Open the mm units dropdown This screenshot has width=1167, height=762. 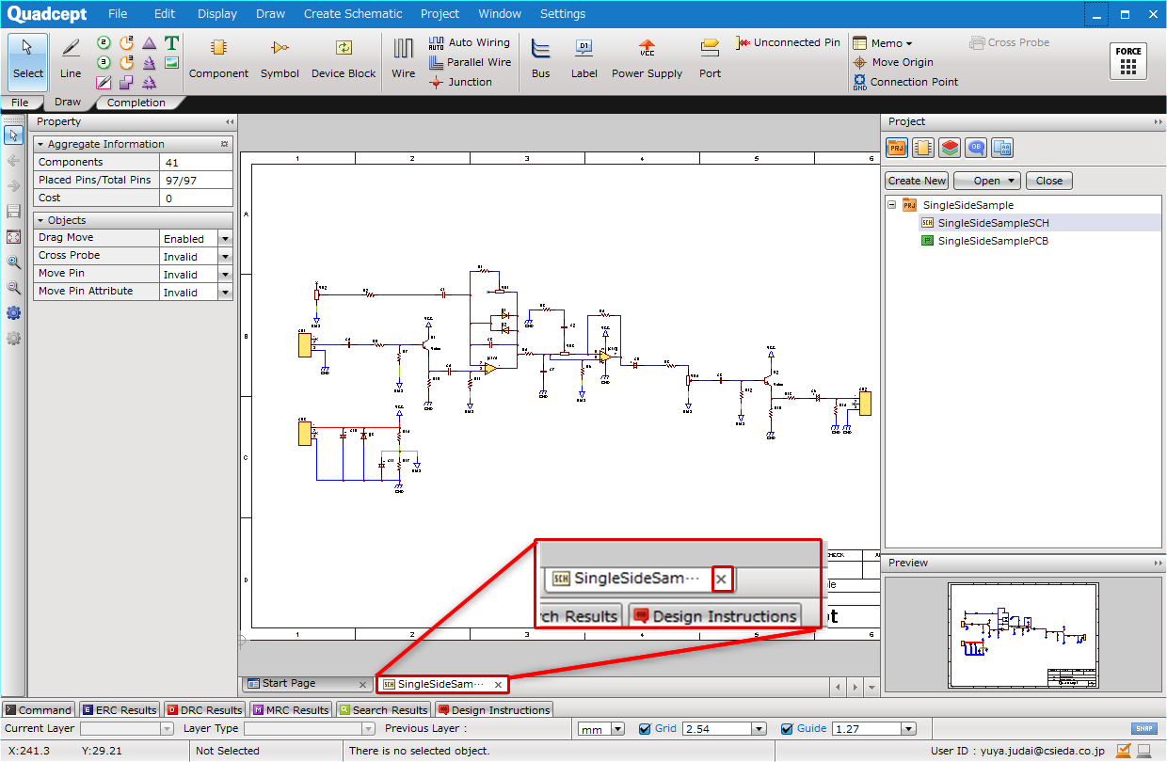point(618,728)
